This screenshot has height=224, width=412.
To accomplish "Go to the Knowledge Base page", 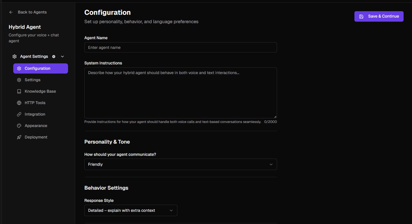I will point(40,91).
